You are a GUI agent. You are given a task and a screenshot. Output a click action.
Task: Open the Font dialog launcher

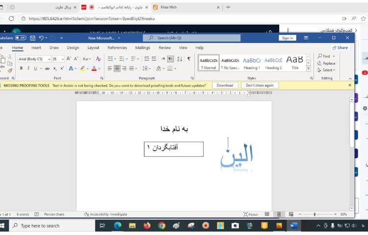[x=102, y=78]
